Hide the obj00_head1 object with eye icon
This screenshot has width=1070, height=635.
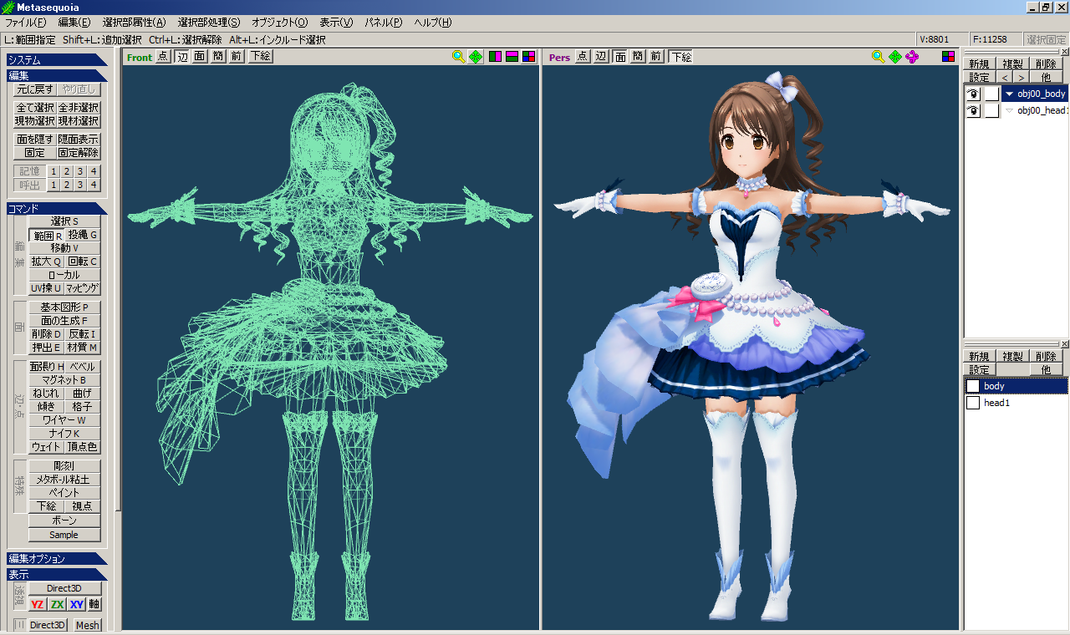pos(973,110)
